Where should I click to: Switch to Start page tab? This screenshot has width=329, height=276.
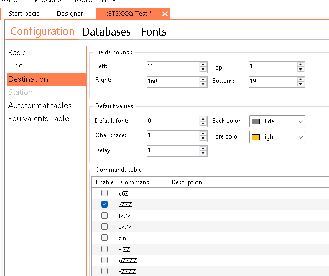pyautogui.click(x=24, y=14)
